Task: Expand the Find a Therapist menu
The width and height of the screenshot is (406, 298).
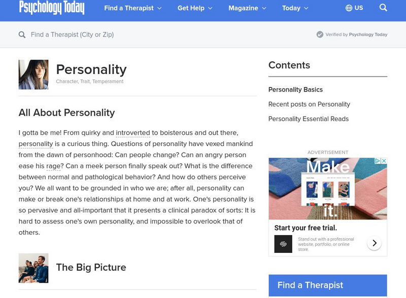Action: point(132,8)
